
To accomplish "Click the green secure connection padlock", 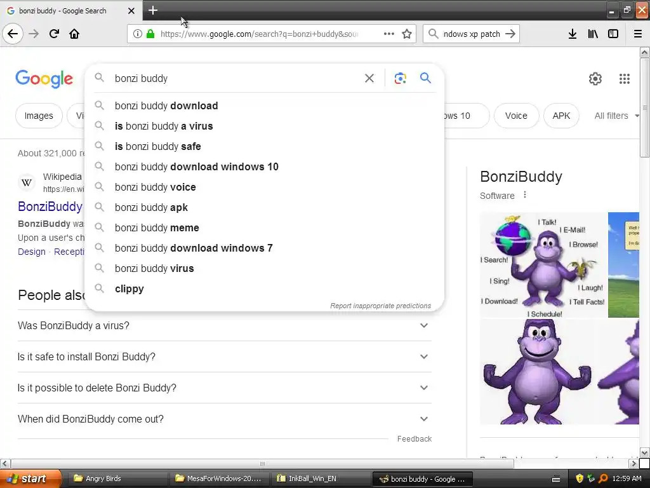I will [150, 34].
